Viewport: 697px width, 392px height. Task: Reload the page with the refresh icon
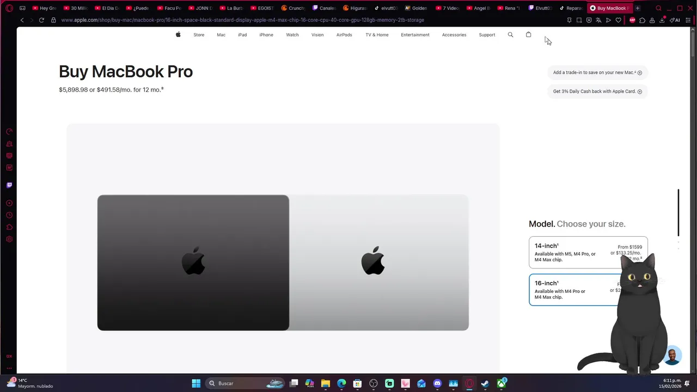(41, 20)
